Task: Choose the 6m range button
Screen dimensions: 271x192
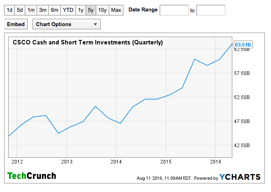Action: (x=54, y=10)
